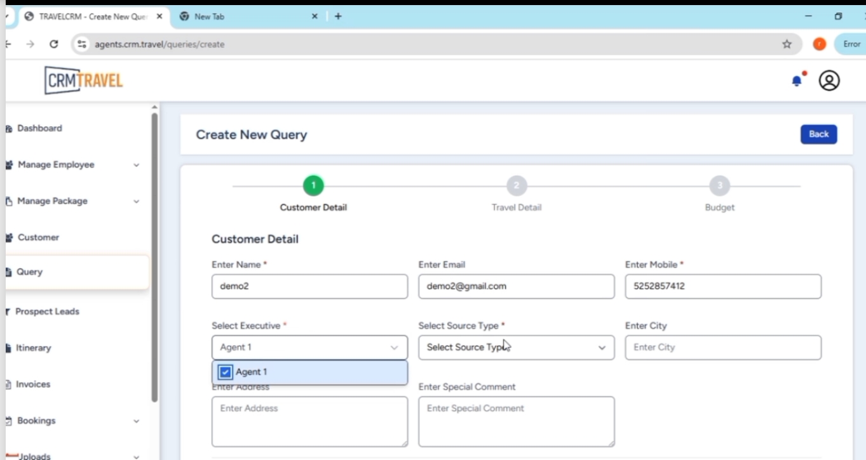
Task: Bookmark the page with the star icon
Action: [787, 44]
